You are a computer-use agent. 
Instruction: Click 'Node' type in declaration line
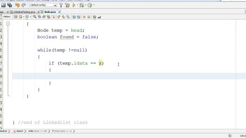[43, 30]
